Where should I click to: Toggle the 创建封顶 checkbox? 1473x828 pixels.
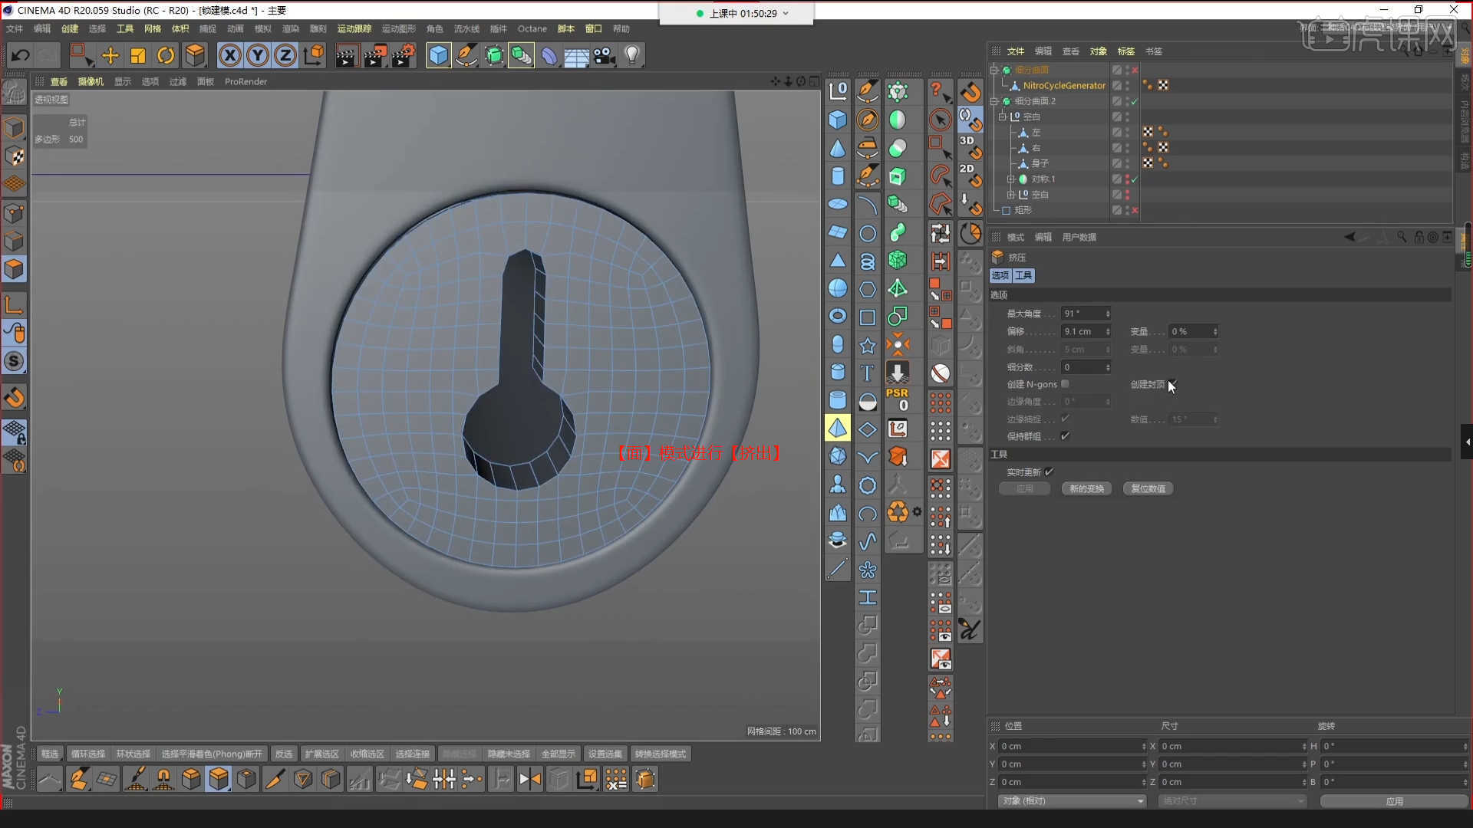tap(1172, 384)
